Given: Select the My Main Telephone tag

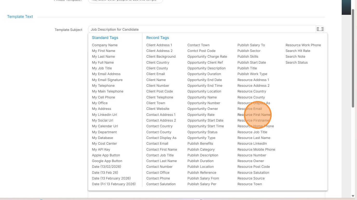Looking at the screenshot, I should pos(108,91).
